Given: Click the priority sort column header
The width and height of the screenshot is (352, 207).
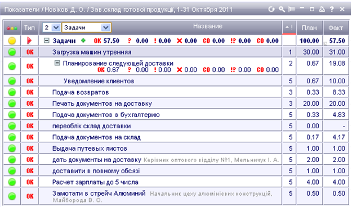Looking at the screenshot, I should pyautogui.click(x=289, y=28).
